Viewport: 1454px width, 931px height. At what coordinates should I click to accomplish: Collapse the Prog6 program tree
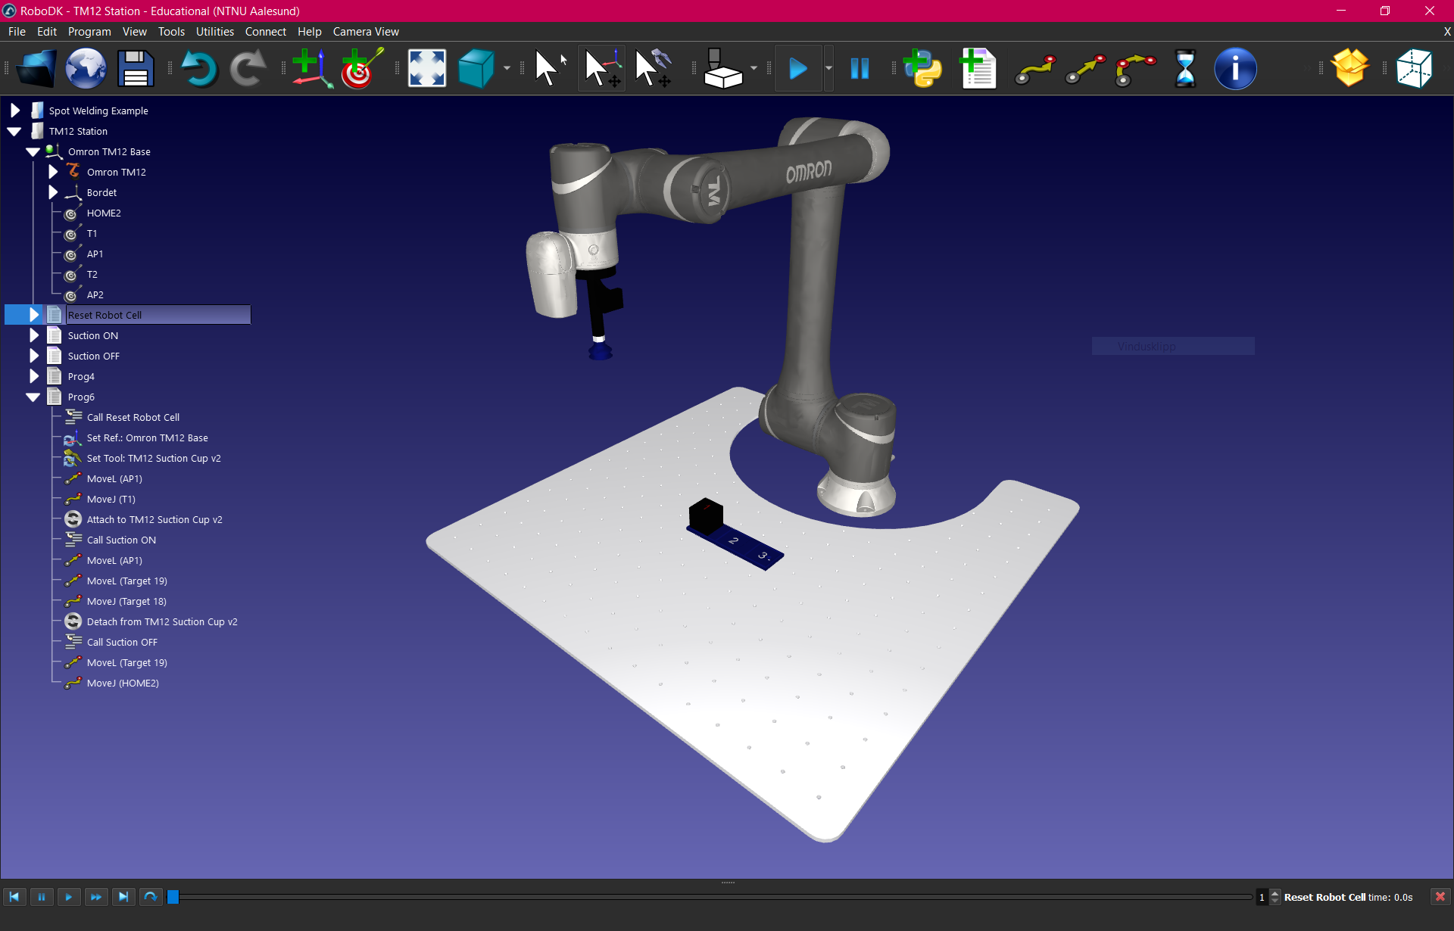point(33,397)
